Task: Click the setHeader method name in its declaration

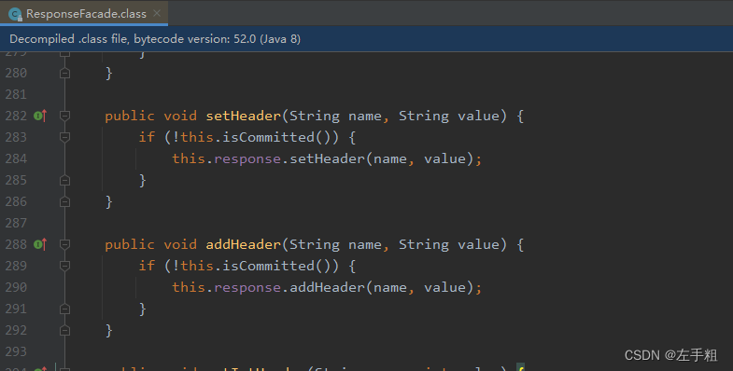Action: (244, 116)
